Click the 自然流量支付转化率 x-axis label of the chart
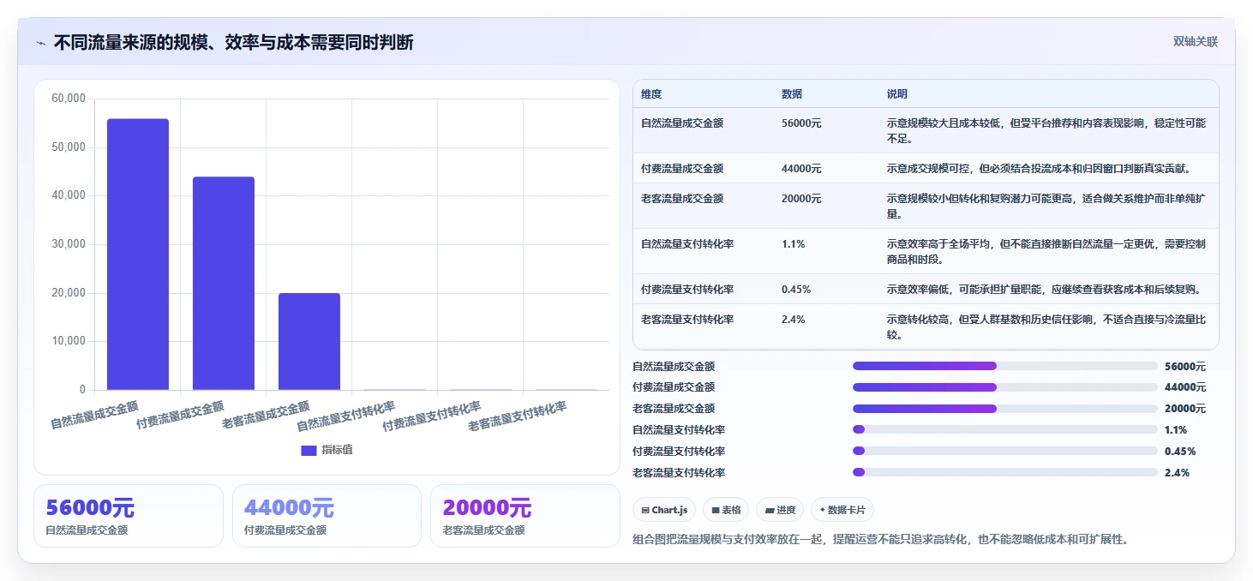The height and width of the screenshot is (581, 1253). [346, 416]
